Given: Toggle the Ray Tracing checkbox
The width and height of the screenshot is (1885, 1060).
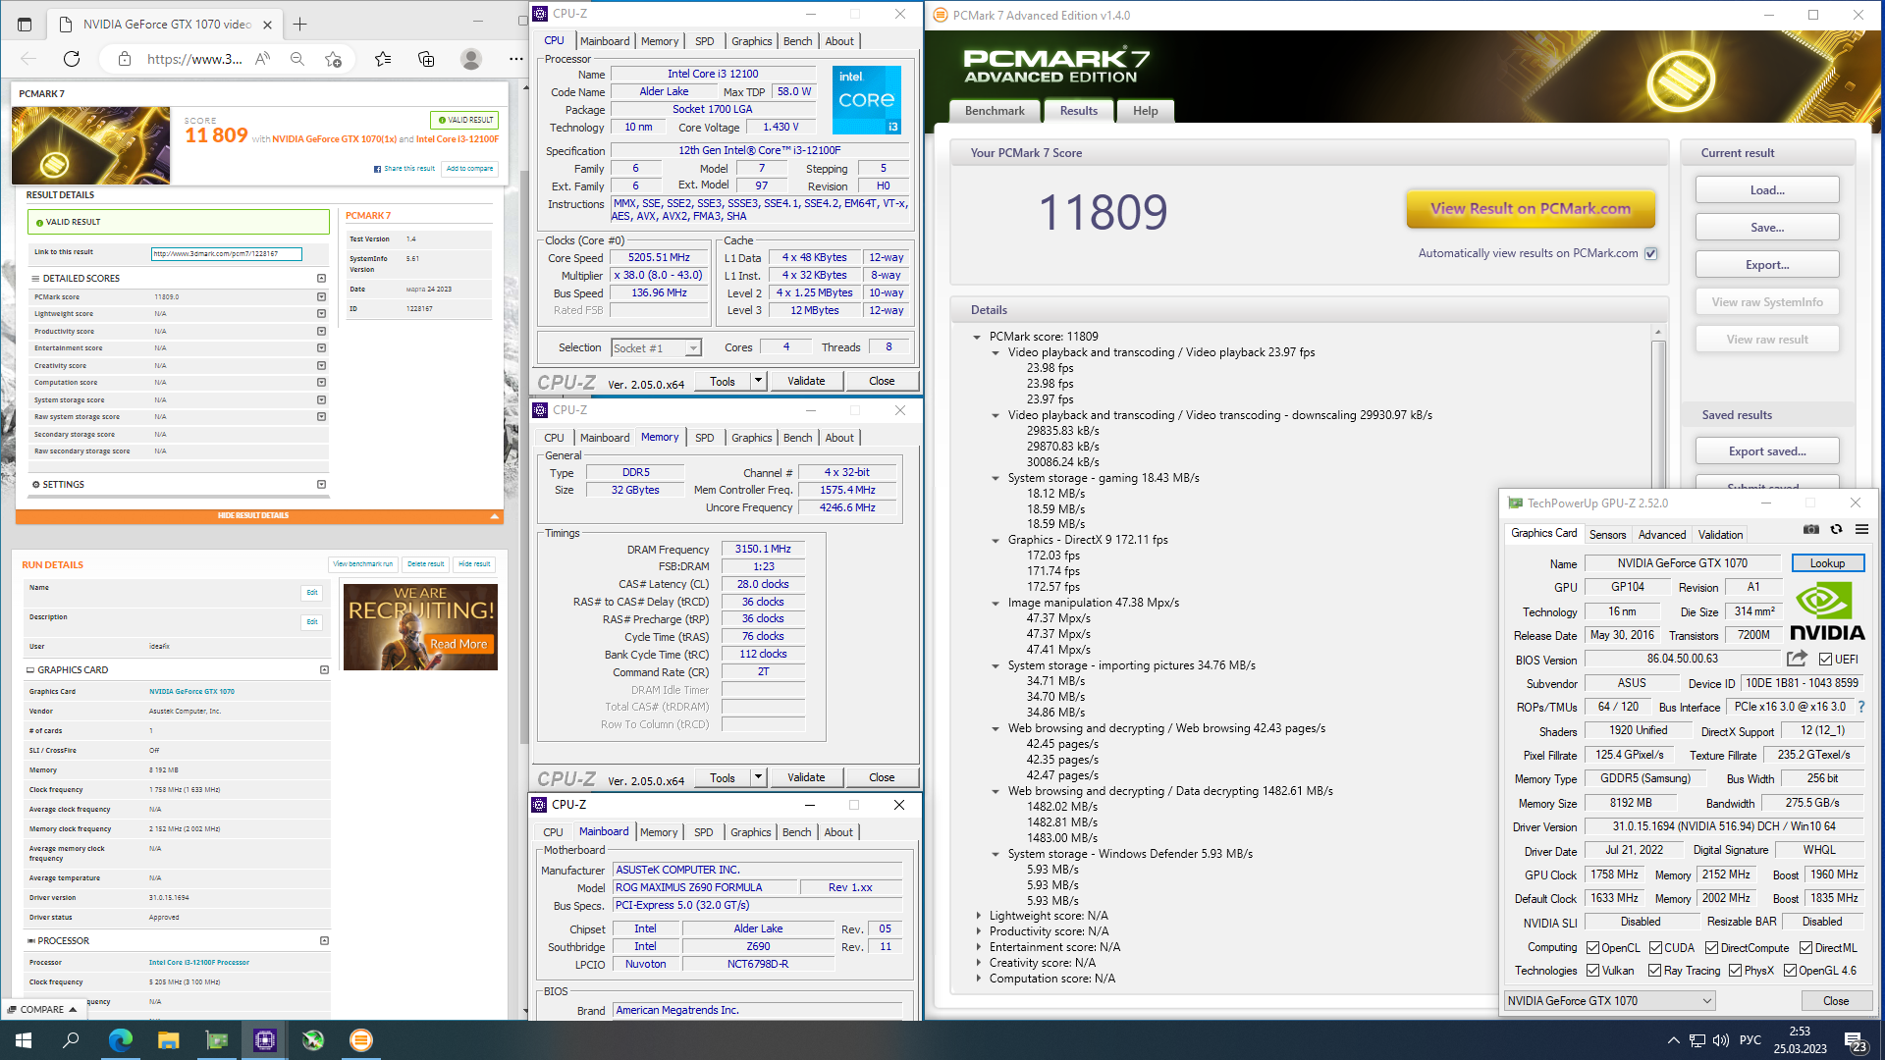Looking at the screenshot, I should pyautogui.click(x=1656, y=971).
